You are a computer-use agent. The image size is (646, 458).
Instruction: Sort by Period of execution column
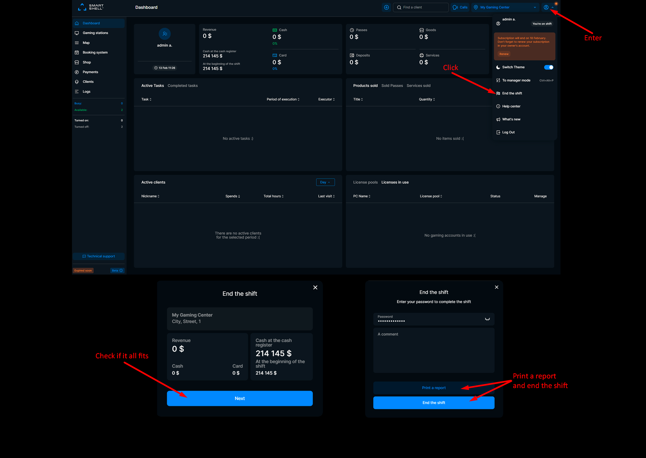pyautogui.click(x=283, y=99)
